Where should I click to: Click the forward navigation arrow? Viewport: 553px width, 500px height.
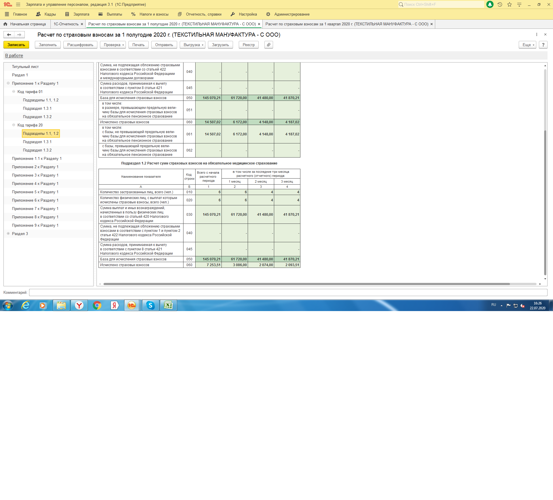[19, 35]
